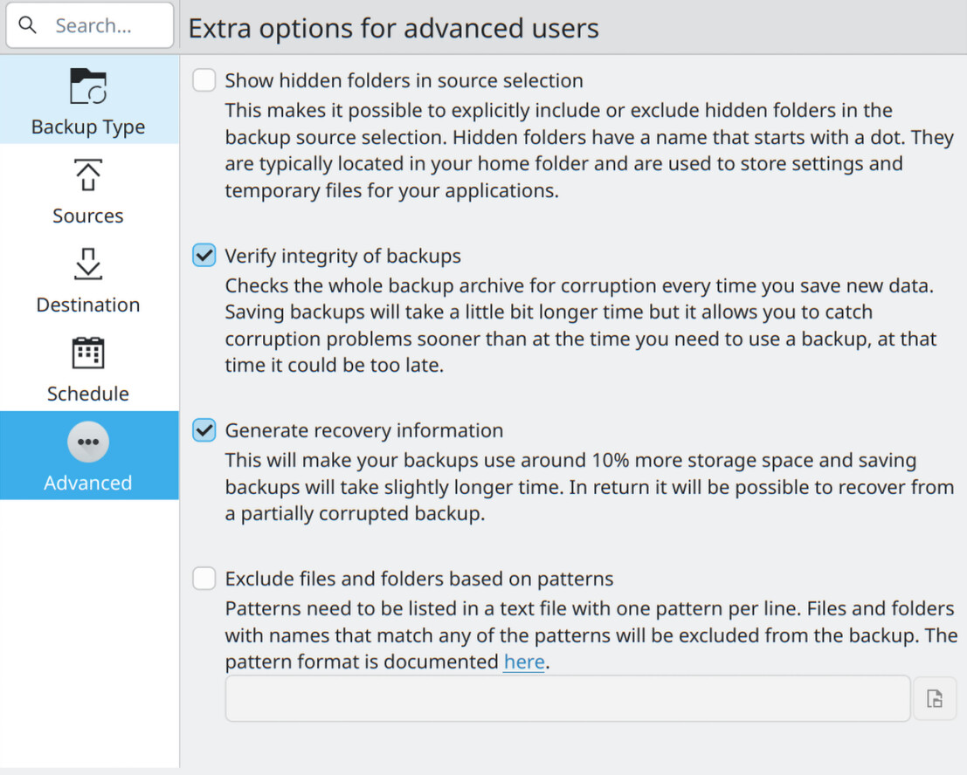Image resolution: width=967 pixels, height=775 pixels.
Task: Enable the Show hidden folders checkbox
Action: tap(204, 81)
